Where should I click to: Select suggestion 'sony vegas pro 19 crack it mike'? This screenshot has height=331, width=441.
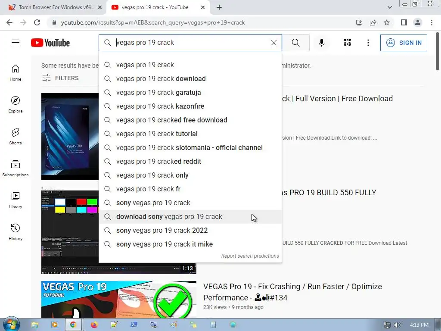pyautogui.click(x=190, y=244)
